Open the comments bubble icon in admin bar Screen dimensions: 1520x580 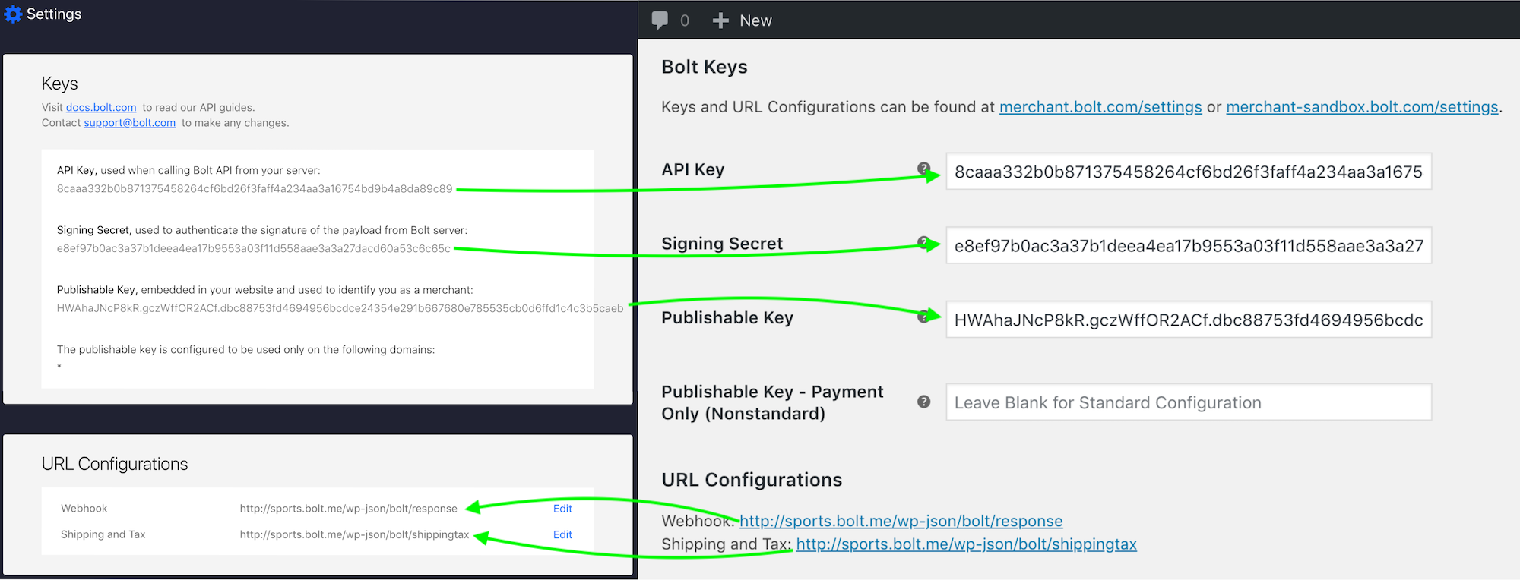click(x=660, y=20)
